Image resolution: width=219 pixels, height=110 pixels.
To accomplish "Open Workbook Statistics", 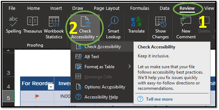I will coord(54,28).
